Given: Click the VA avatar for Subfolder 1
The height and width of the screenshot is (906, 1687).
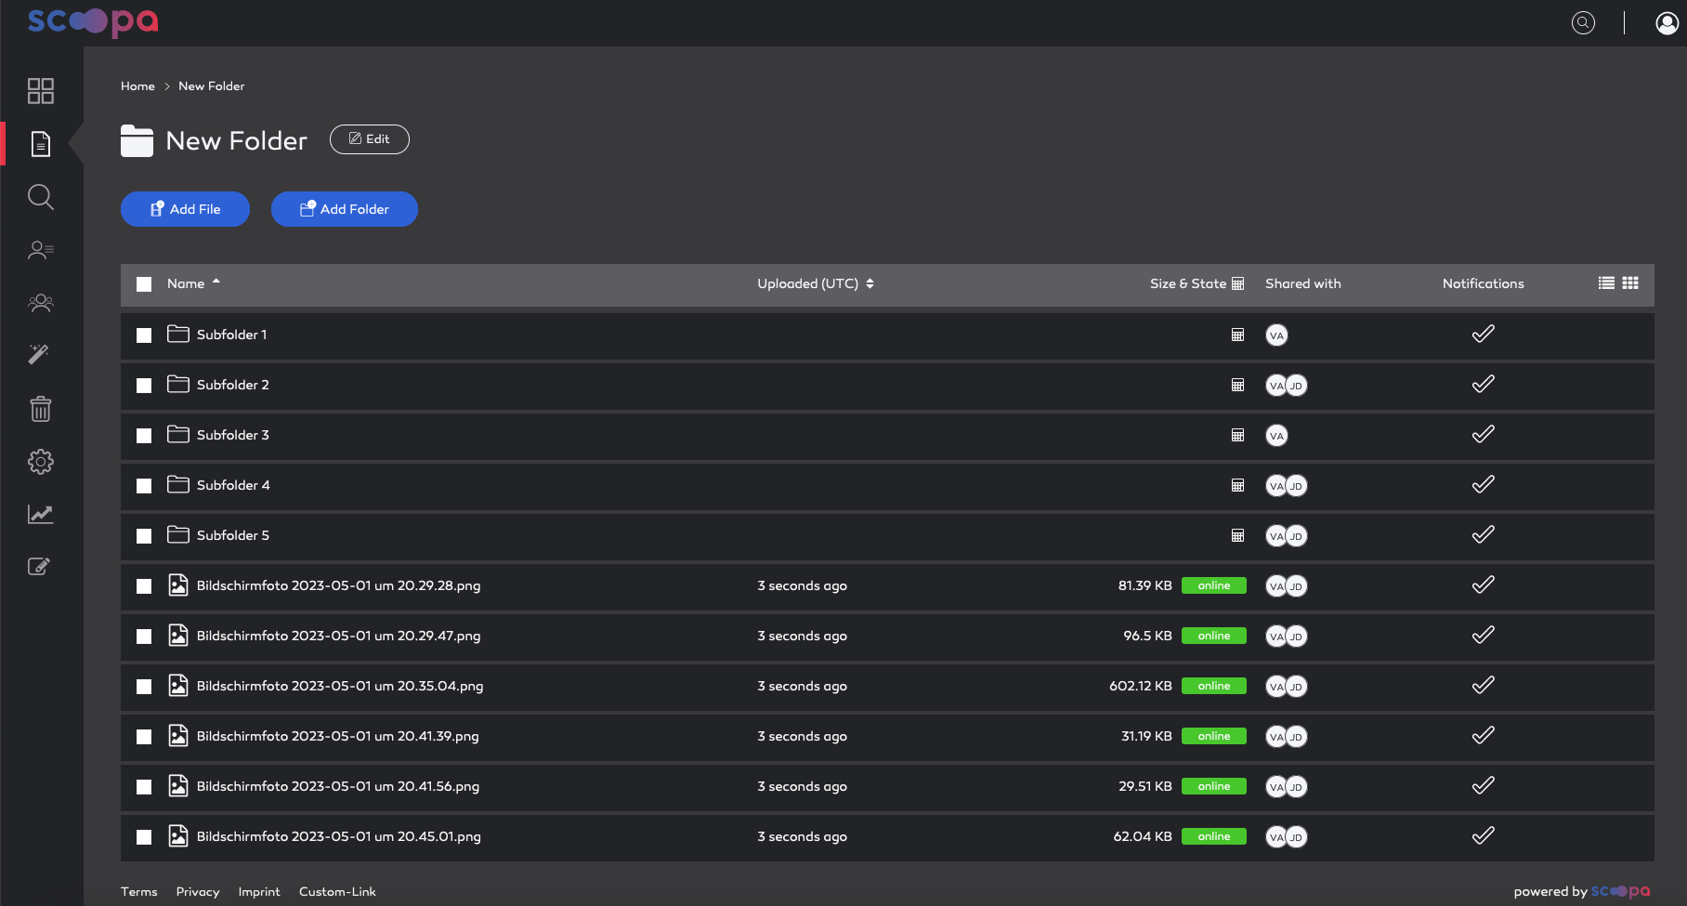Looking at the screenshot, I should pos(1277,335).
